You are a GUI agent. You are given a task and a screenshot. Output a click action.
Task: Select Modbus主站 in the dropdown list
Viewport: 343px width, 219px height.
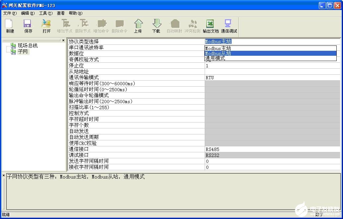pyautogui.click(x=270, y=48)
